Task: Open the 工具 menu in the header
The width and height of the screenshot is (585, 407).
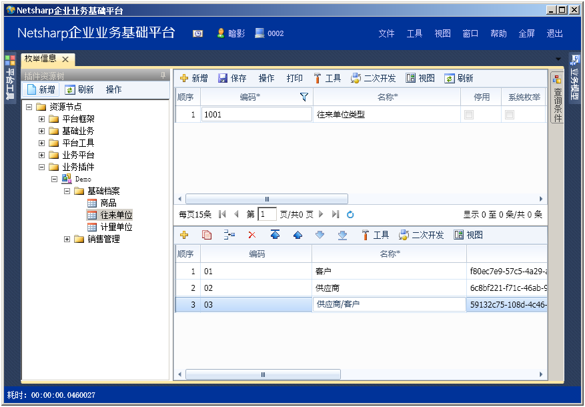Action: coord(414,33)
